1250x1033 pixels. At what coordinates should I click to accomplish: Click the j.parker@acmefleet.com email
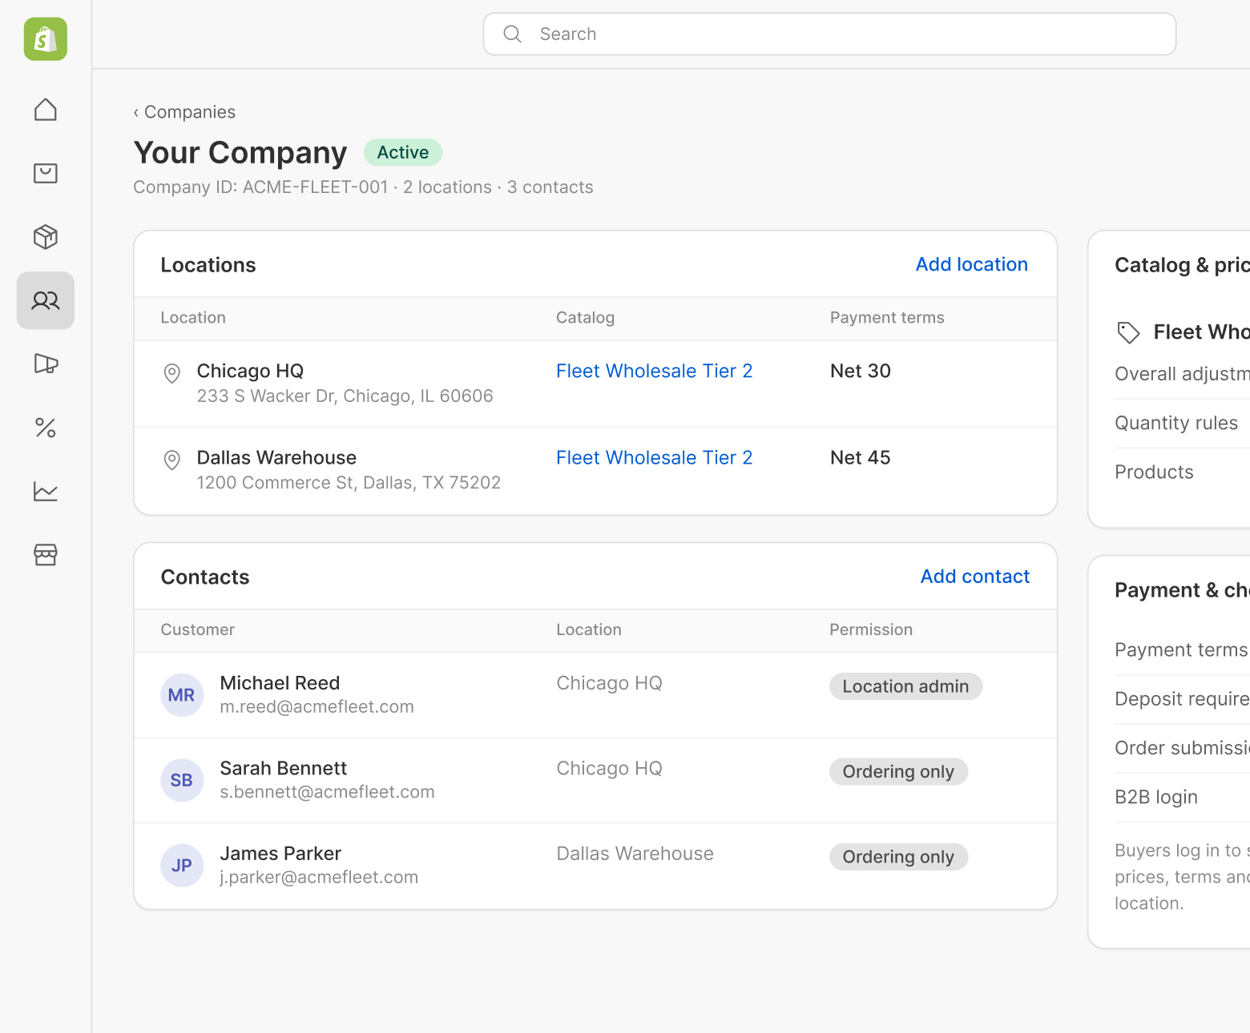tap(319, 878)
